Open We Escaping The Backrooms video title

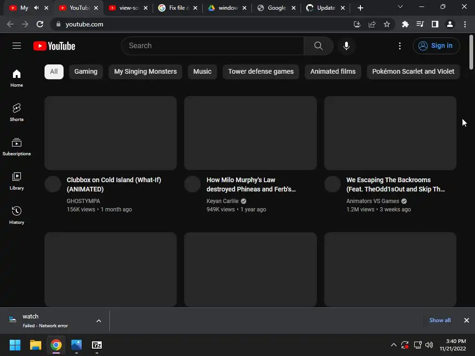[396, 184]
